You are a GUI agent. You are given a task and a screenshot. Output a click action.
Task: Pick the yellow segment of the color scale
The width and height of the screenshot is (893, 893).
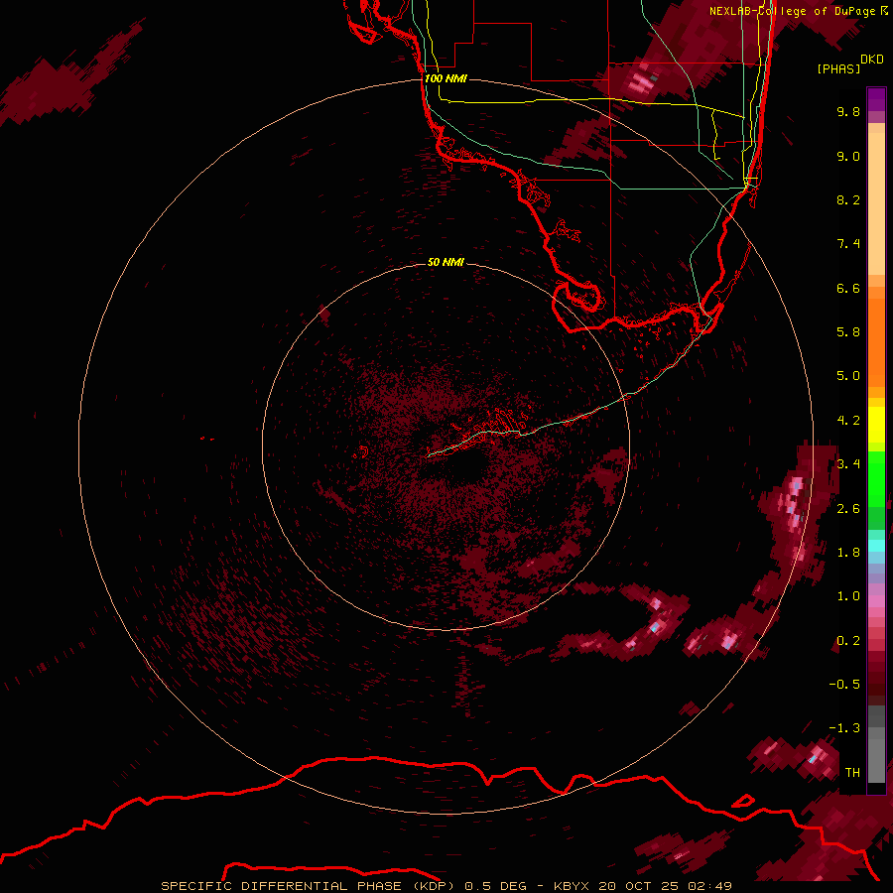876,424
